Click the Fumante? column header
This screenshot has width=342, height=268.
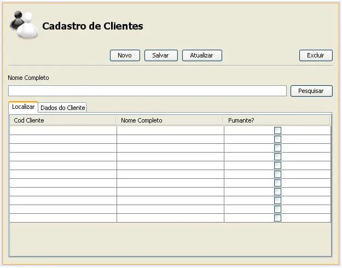[x=277, y=120]
